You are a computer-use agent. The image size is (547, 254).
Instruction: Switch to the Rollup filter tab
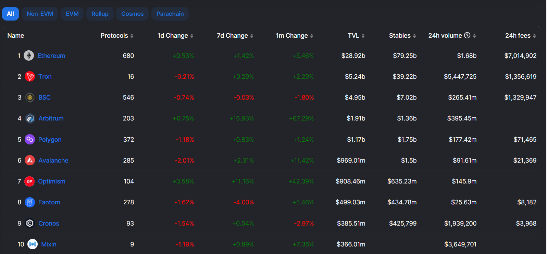100,14
